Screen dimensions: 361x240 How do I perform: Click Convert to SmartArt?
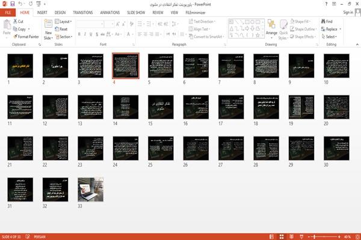click(206, 37)
